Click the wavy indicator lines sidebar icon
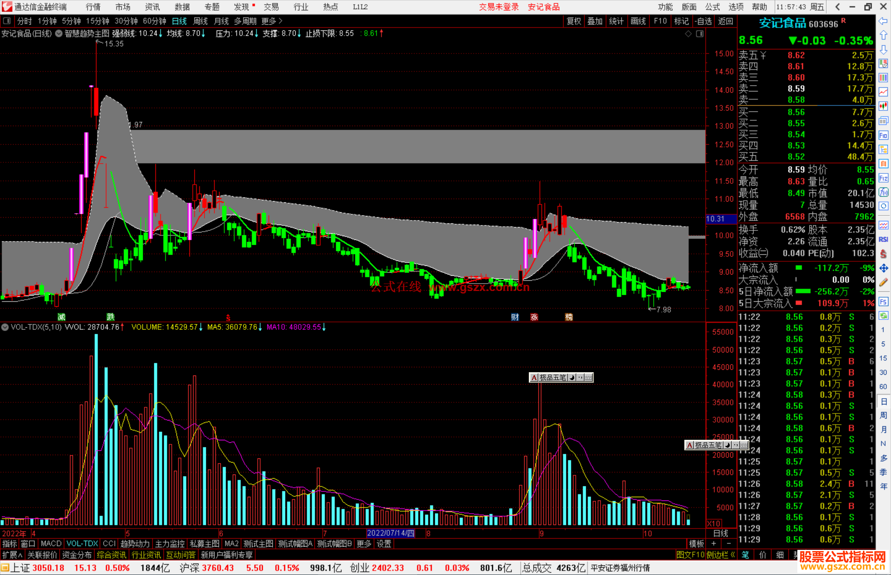 [x=883, y=225]
